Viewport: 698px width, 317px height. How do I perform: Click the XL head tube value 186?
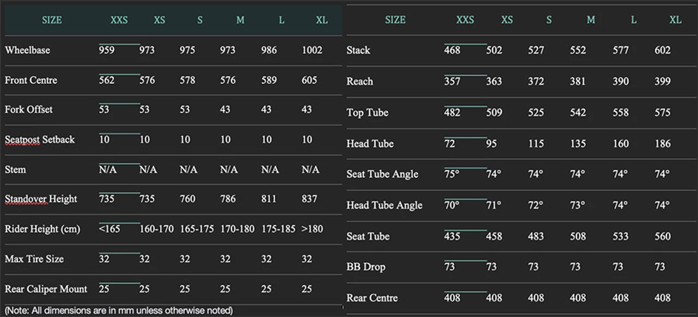[x=663, y=144]
